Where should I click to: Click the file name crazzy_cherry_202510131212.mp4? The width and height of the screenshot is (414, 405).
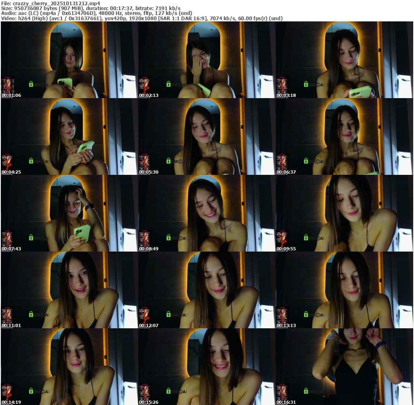[x=57, y=3]
